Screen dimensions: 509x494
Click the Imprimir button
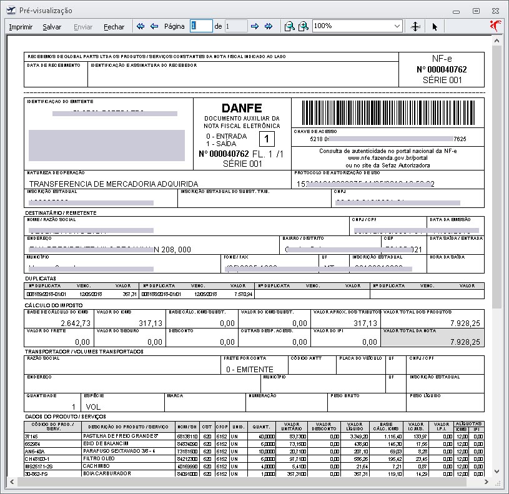coord(21,27)
